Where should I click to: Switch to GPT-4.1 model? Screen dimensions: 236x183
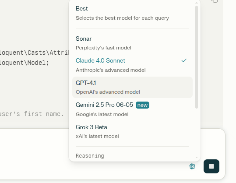(x=132, y=87)
